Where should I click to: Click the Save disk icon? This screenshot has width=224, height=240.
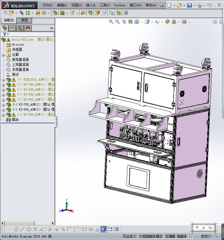[x=190, y=5]
